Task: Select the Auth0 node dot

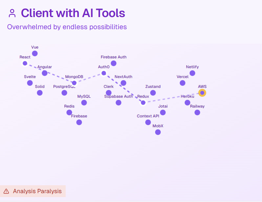Action: pos(104,73)
